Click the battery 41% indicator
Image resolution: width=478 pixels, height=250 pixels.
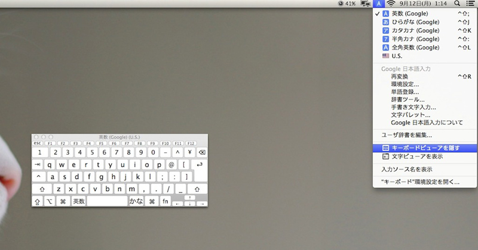click(x=347, y=4)
